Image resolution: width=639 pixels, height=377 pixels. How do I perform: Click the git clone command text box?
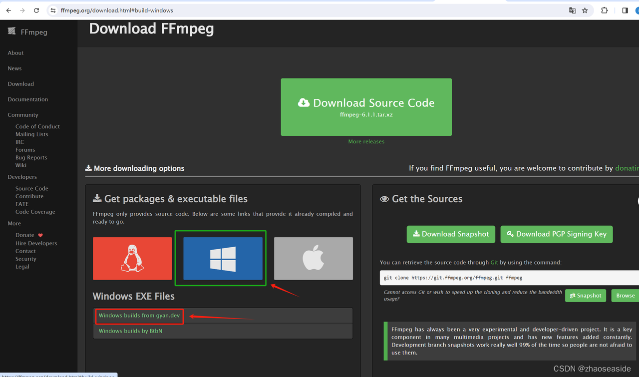tap(509, 278)
